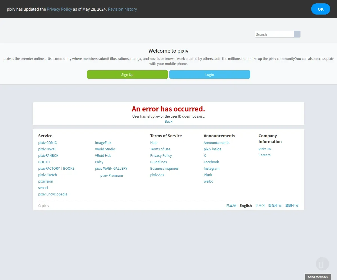Open the Privacy Policy link in top banner
The height and width of the screenshot is (280, 337).
pyautogui.click(x=59, y=9)
